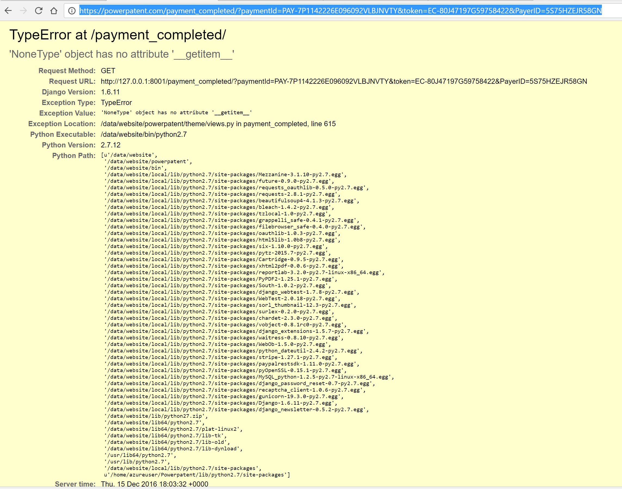Click the tzlocal-1.0 egg path line

click(x=217, y=214)
